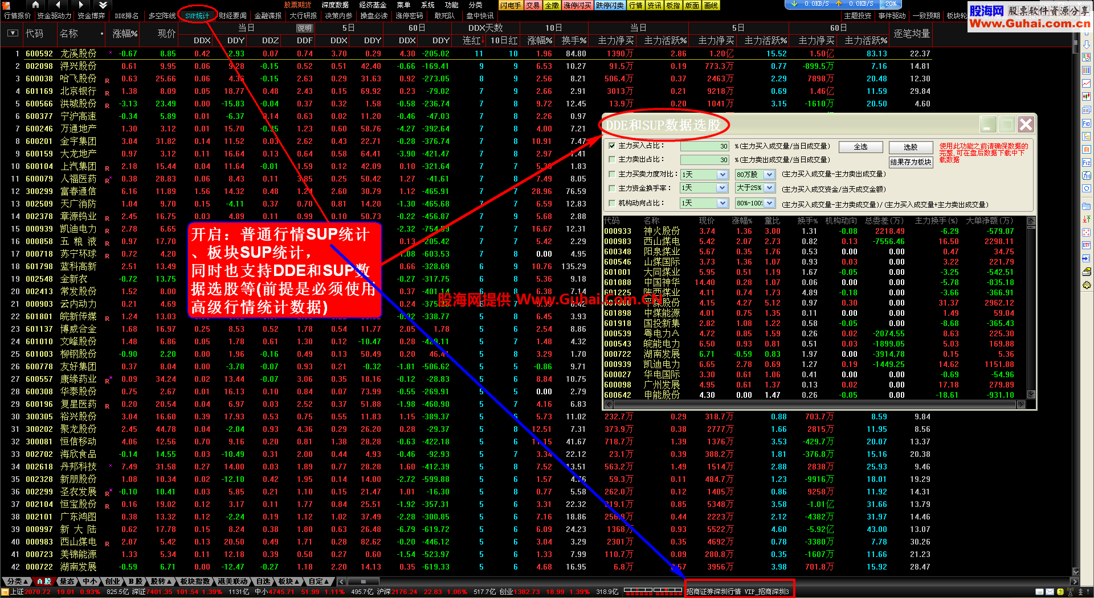Open the 80万股 dropdown
The width and height of the screenshot is (1094, 598).
click(754, 174)
